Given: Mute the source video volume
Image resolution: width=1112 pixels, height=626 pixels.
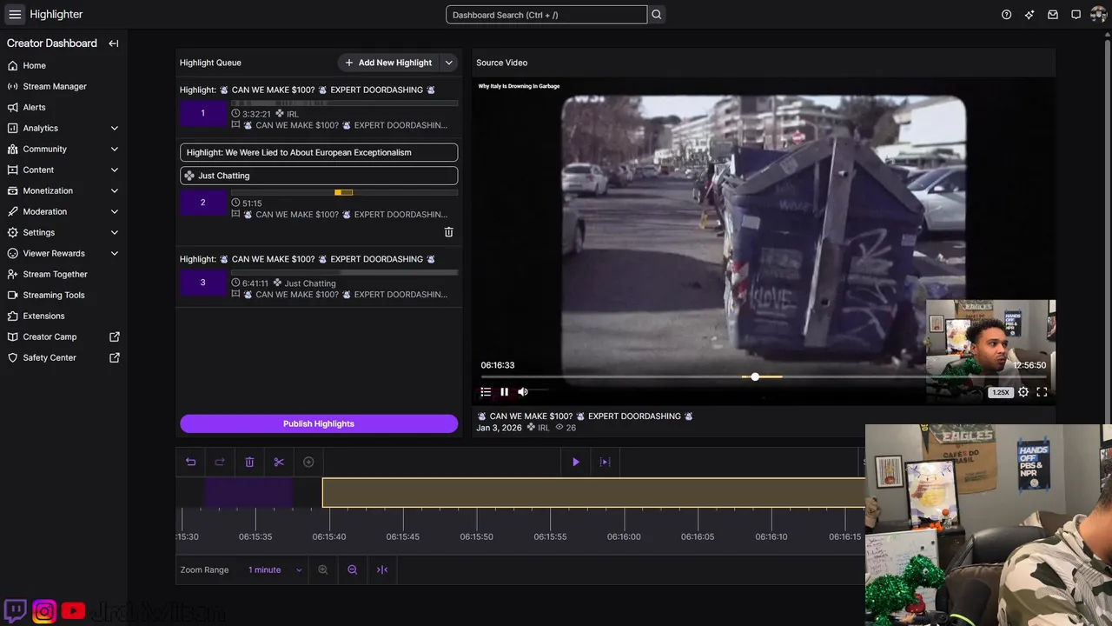Looking at the screenshot, I should click(523, 392).
